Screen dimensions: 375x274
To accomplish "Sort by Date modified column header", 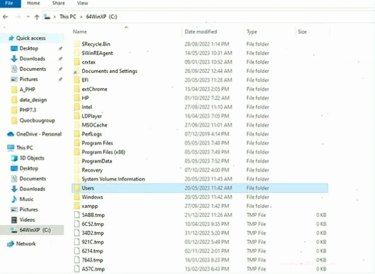I will tap(201, 32).
